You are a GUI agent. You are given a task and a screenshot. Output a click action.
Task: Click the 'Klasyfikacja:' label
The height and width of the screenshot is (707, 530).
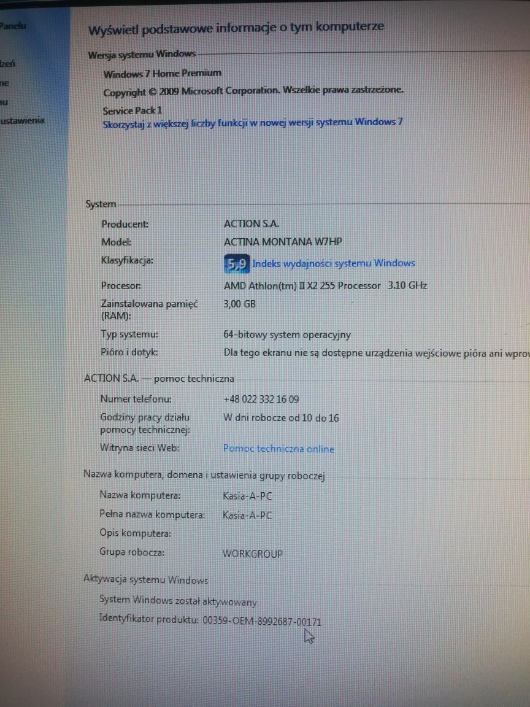(x=127, y=261)
